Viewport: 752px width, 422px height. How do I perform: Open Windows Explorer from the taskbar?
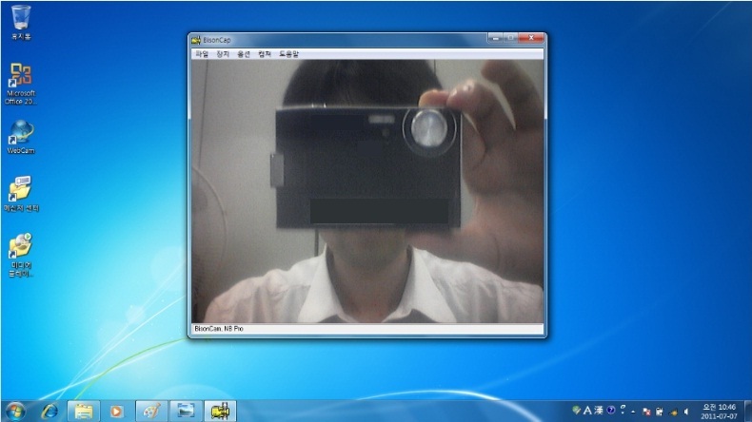(x=84, y=411)
